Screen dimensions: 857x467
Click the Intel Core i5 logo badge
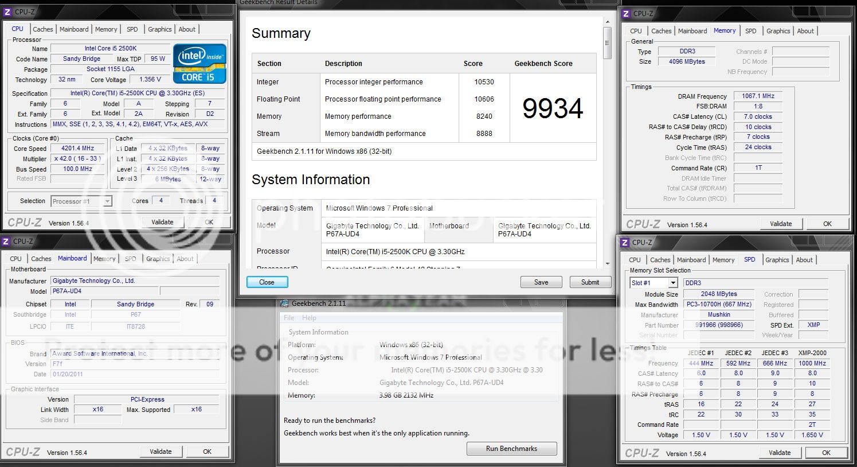click(199, 63)
